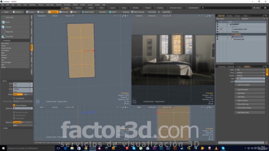The width and height of the screenshot is (269, 151).
Task: Click the home icon next to Layouts
Action: (x=2, y=8)
